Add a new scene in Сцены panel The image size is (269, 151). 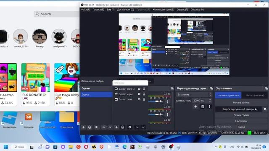[x=84, y=127]
